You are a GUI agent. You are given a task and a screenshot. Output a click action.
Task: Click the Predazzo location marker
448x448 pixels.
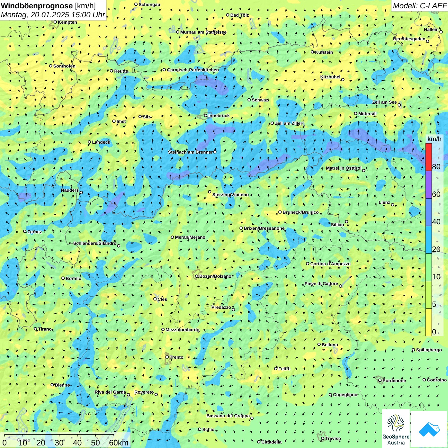(233, 309)
